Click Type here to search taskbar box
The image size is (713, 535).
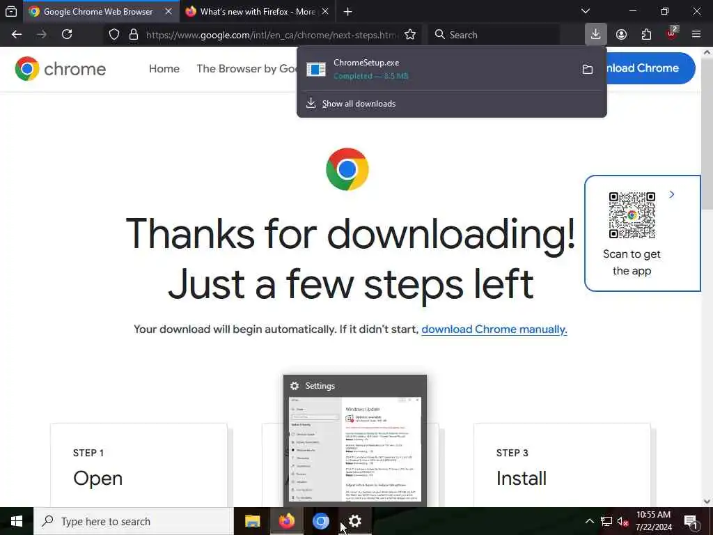(x=134, y=521)
